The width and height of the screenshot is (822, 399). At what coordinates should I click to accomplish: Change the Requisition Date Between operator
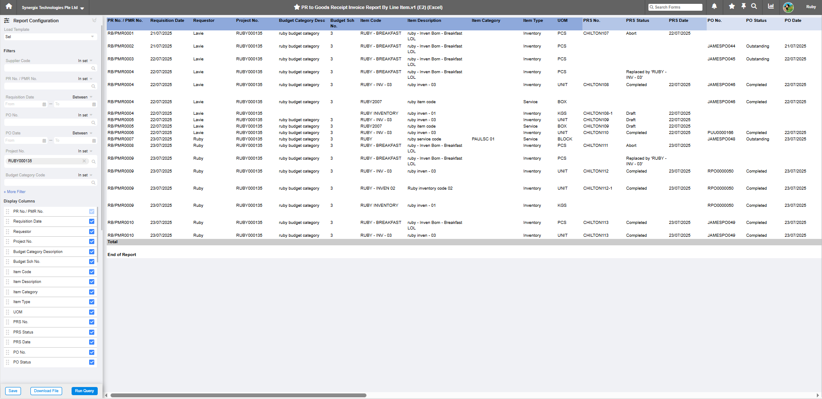coord(82,97)
